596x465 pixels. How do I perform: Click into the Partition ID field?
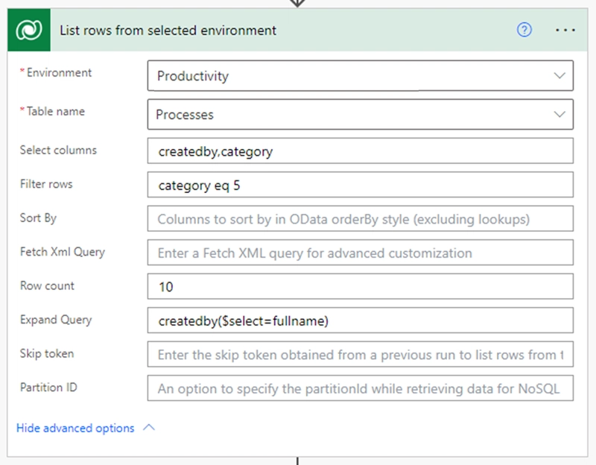(x=360, y=388)
